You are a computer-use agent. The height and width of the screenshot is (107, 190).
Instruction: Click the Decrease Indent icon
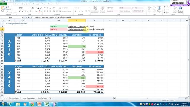pos(54,11)
